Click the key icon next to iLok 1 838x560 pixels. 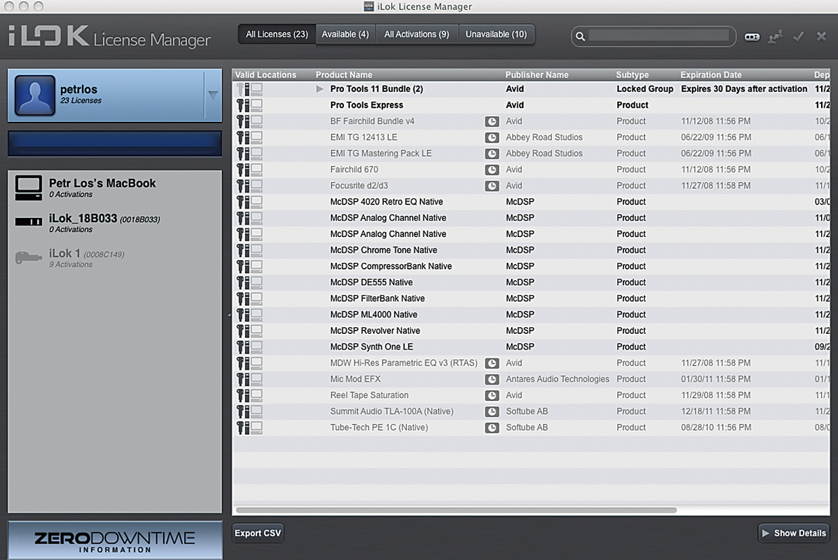tap(28, 258)
